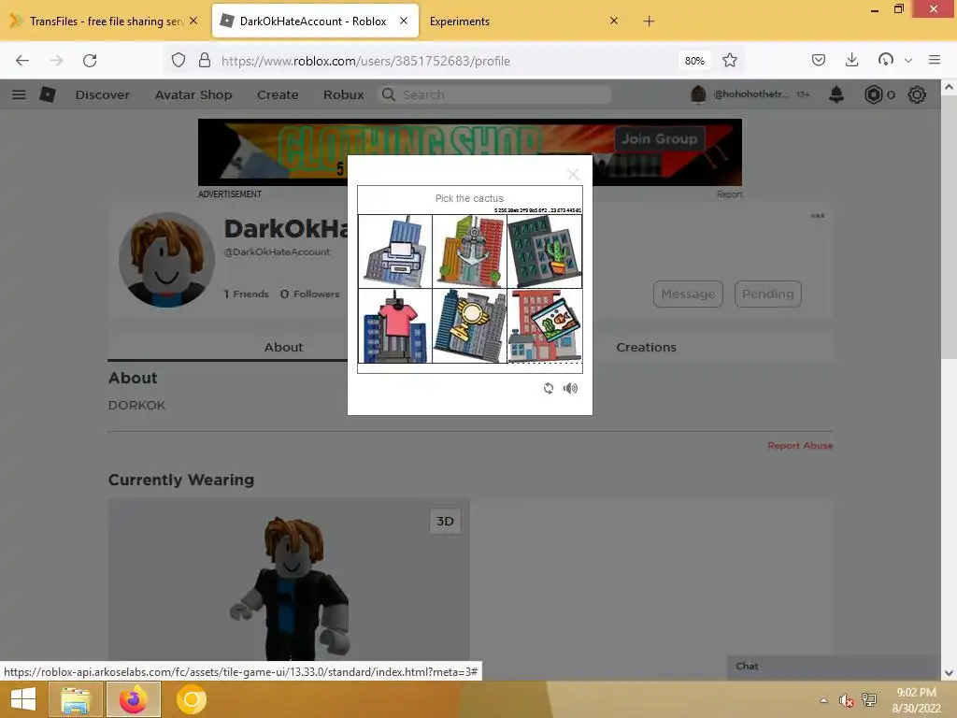Open the taskbar clock showing 9:02 PM

[x=916, y=700]
